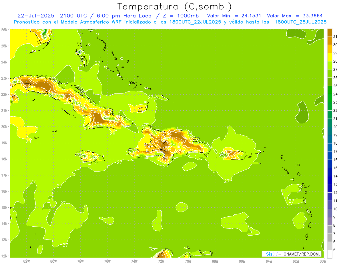Click the '17N' latitude axis label
This screenshot has height=265, width=343.
coord(4,175)
